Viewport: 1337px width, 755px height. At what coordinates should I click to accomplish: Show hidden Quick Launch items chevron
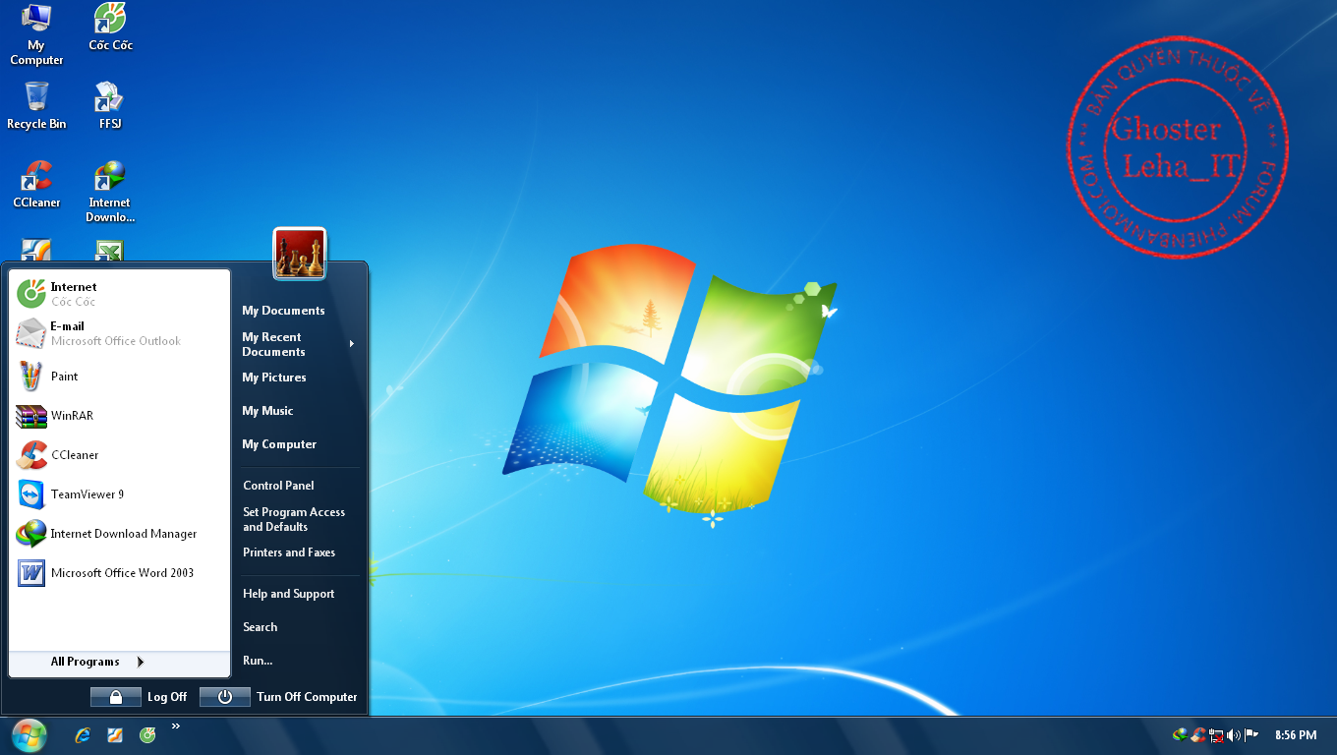click(176, 726)
